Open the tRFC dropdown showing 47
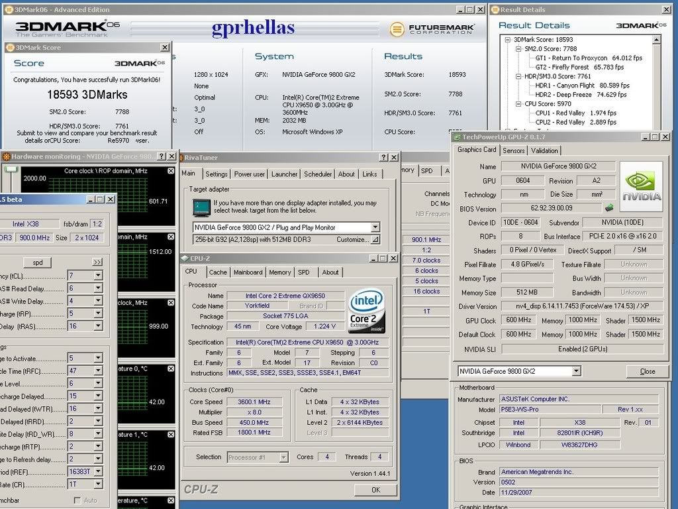The width and height of the screenshot is (678, 509). 98,371
